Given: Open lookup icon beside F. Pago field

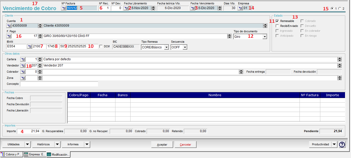Looking at the screenshot, I should pos(9,36).
